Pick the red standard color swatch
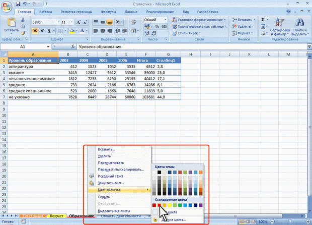Image resolution: width=312 pixels, height=225 pixels. pos(161,205)
